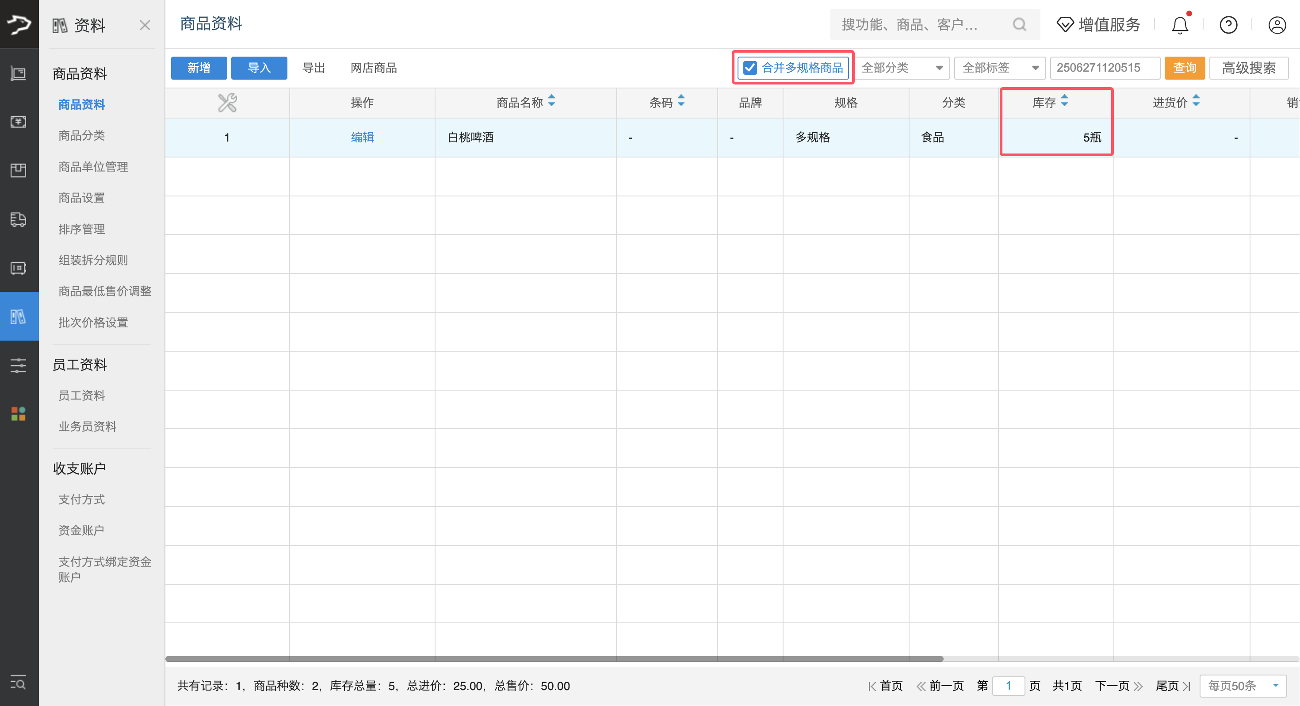Uncheck 合并多规格商品 checkbox
Screen dimensions: 1300x706
tap(749, 67)
